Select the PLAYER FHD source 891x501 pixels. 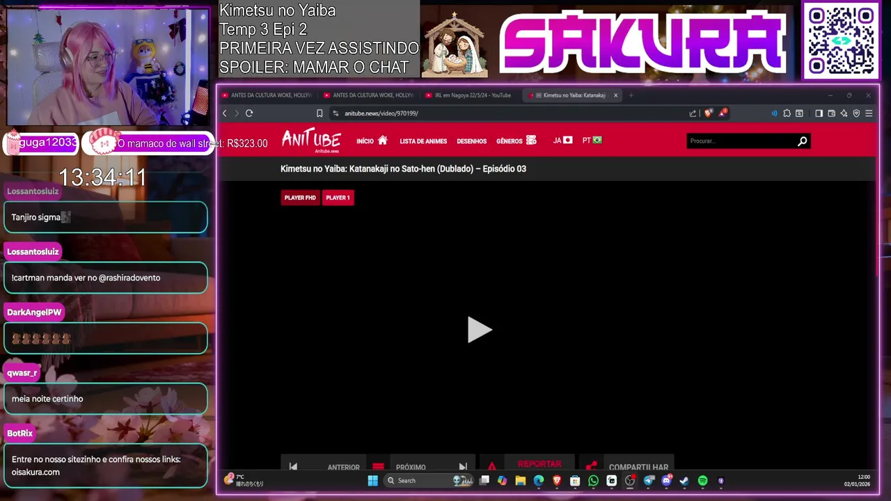pos(300,198)
